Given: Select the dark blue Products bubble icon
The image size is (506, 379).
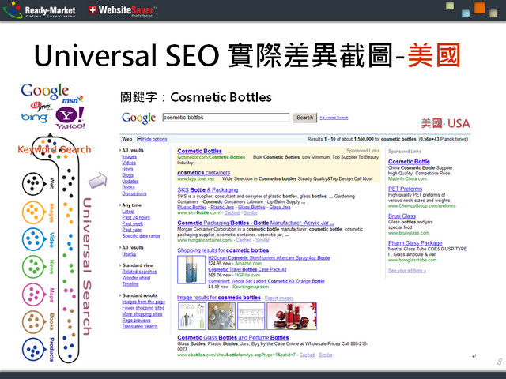Looking at the screenshot, I should (x=33, y=350).
